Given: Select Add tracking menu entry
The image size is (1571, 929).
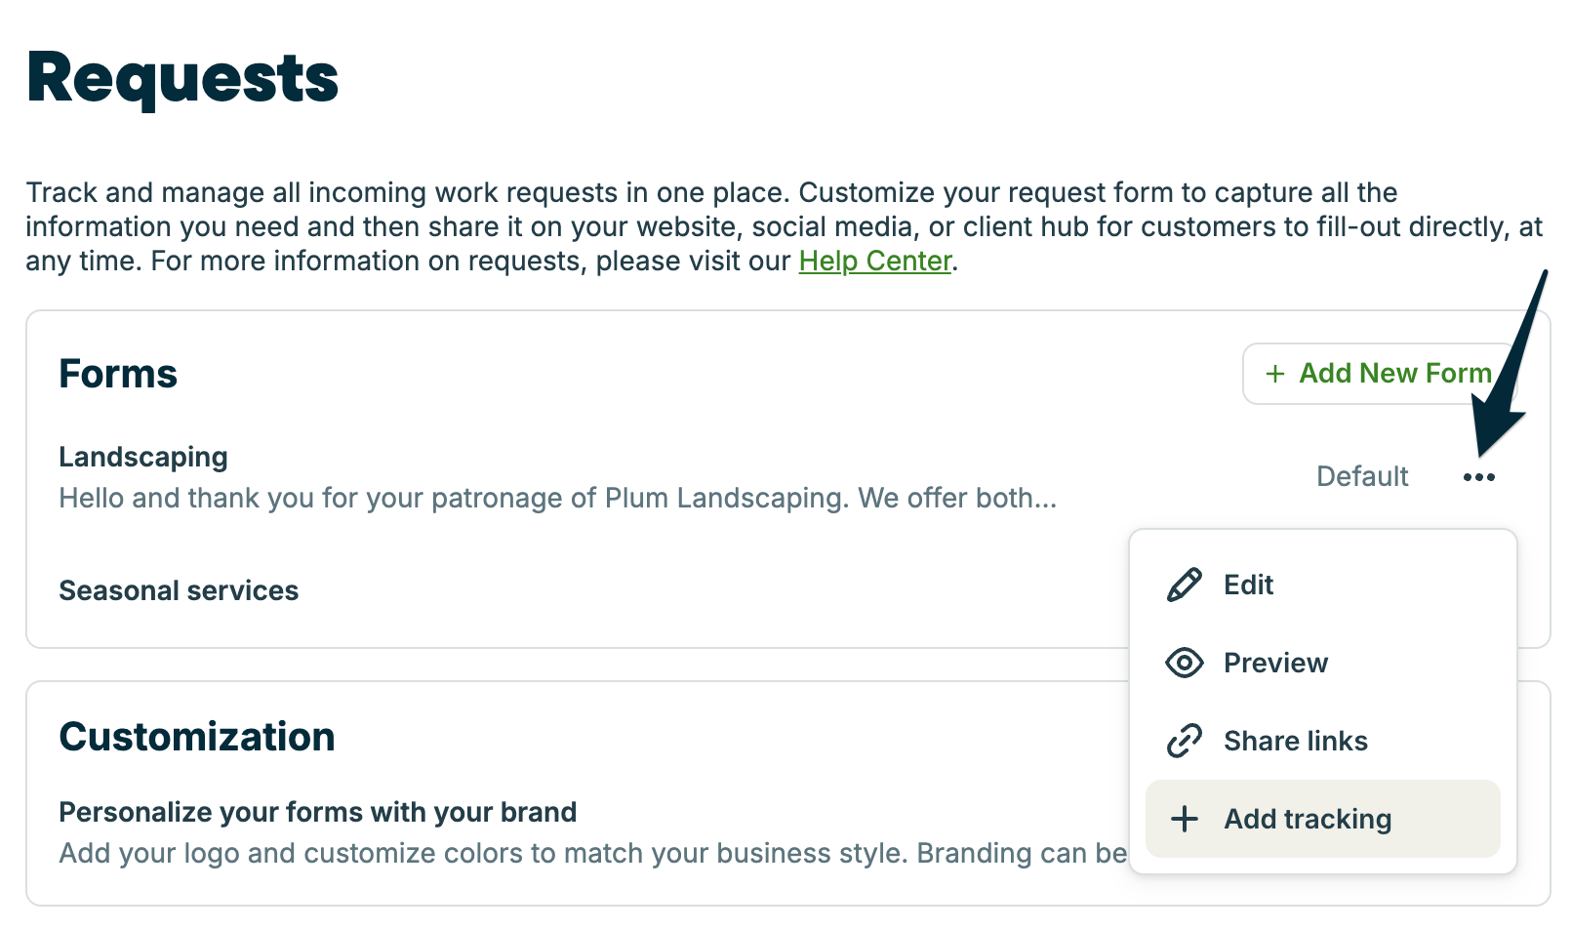Looking at the screenshot, I should tap(1308, 819).
